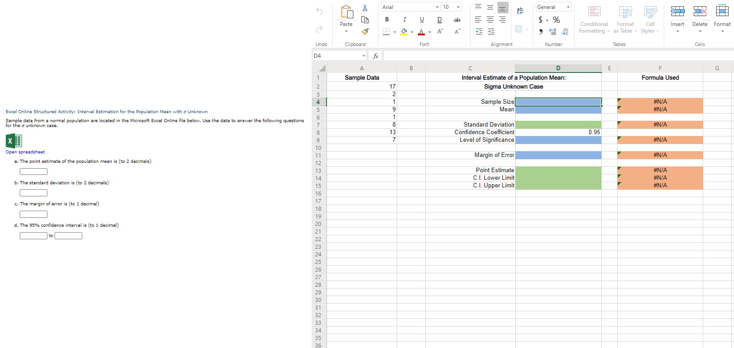Toggle strikethrough formatting

(457, 20)
